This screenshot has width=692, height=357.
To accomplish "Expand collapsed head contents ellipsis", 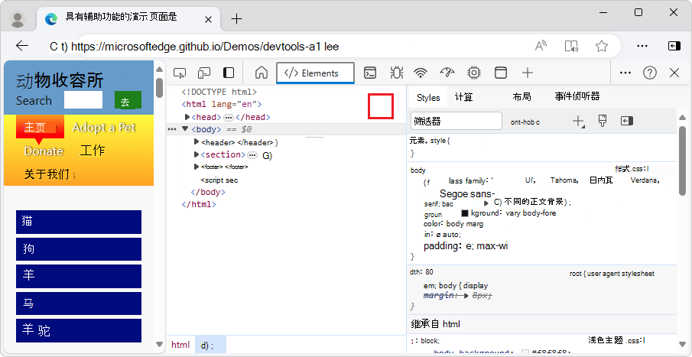I will (228, 118).
